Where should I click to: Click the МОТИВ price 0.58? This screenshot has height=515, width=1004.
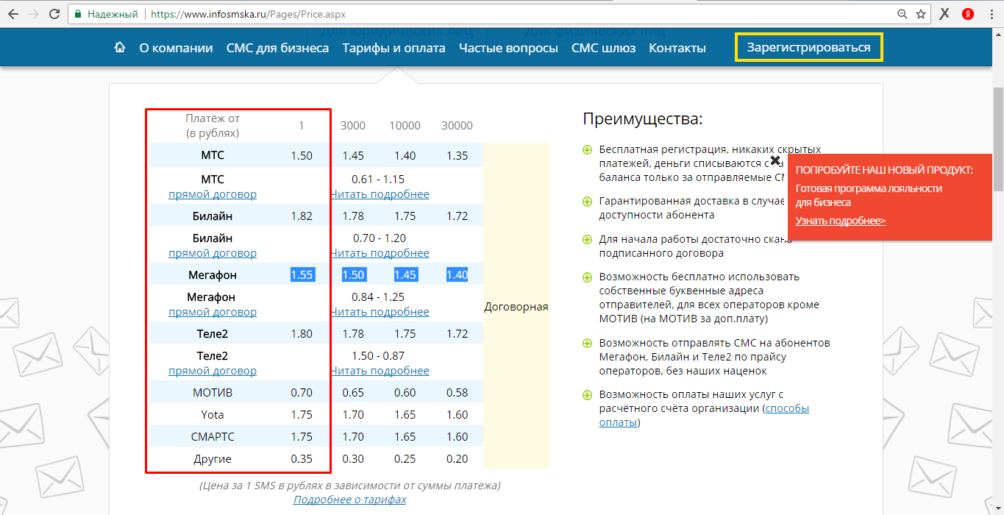(457, 392)
